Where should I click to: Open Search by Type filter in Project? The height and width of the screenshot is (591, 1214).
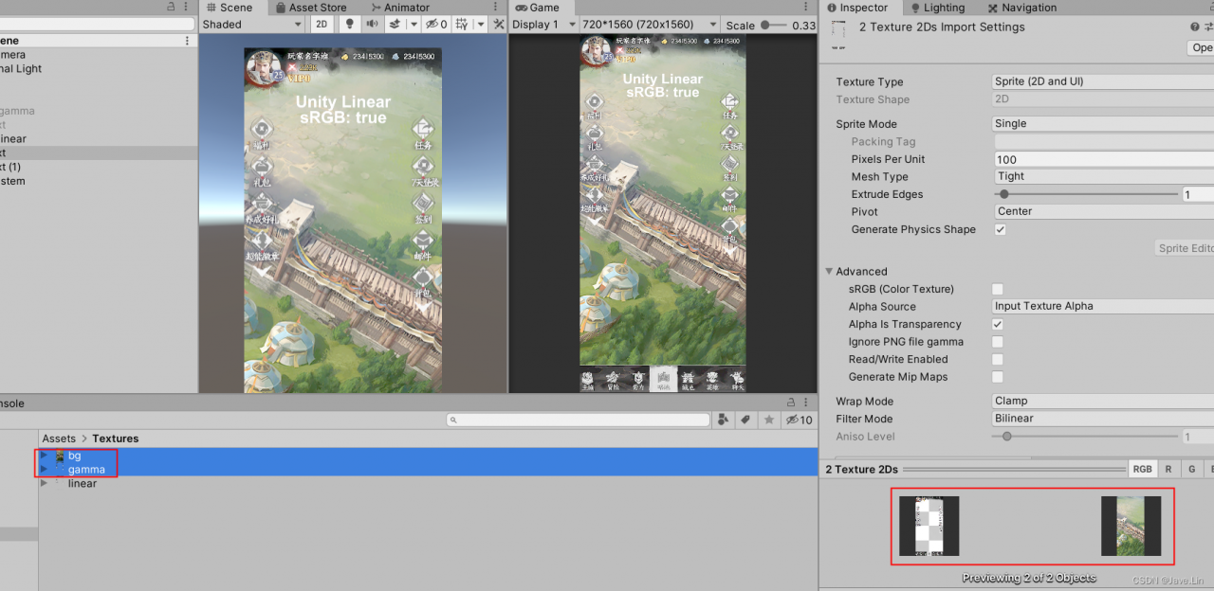[x=724, y=420]
